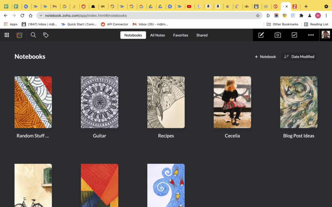
Task: Open the Recipes notebook cover
Action: [x=166, y=102]
